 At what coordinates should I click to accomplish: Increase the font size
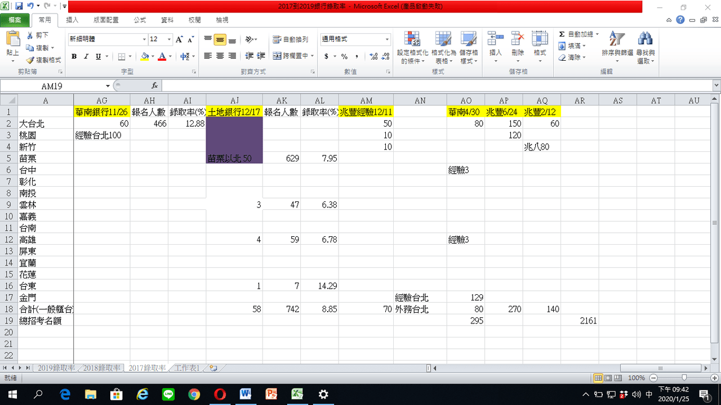[179, 39]
